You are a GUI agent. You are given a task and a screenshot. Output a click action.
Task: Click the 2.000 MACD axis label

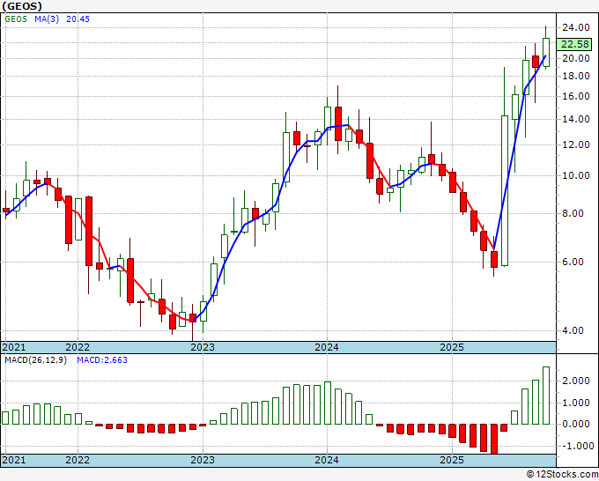576,381
